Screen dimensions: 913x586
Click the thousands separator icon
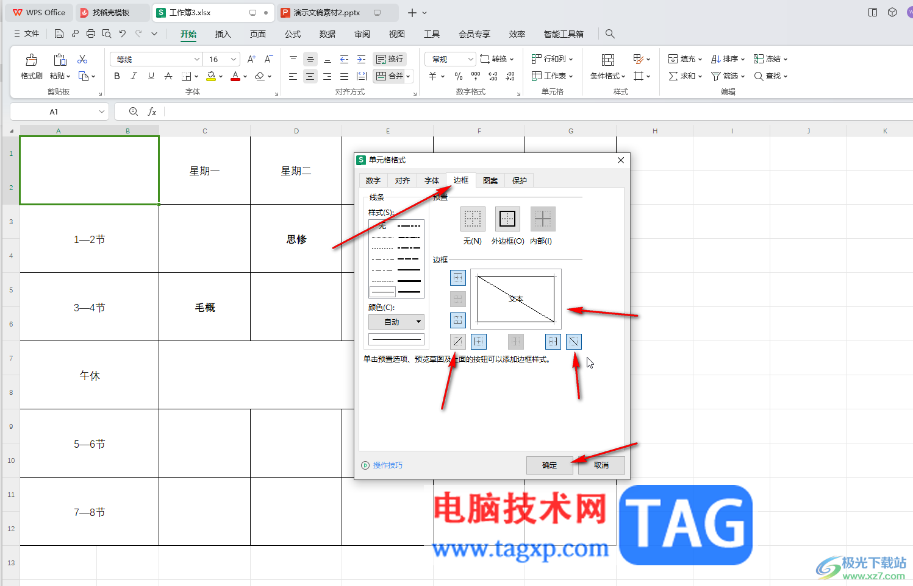[x=476, y=76]
